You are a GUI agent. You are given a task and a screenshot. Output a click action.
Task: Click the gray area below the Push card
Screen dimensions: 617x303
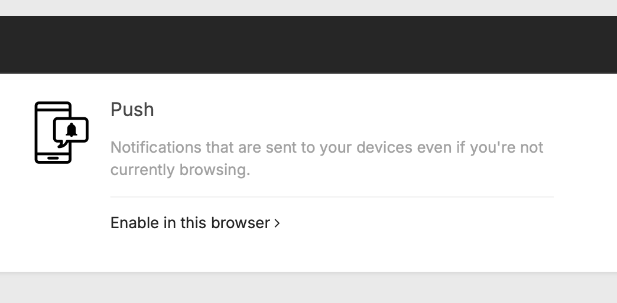click(x=308, y=289)
